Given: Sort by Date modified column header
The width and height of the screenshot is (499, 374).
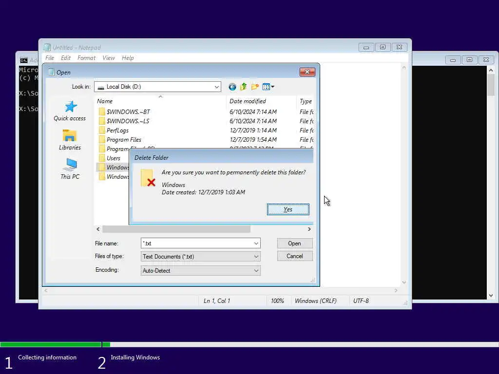Looking at the screenshot, I should click(261, 101).
